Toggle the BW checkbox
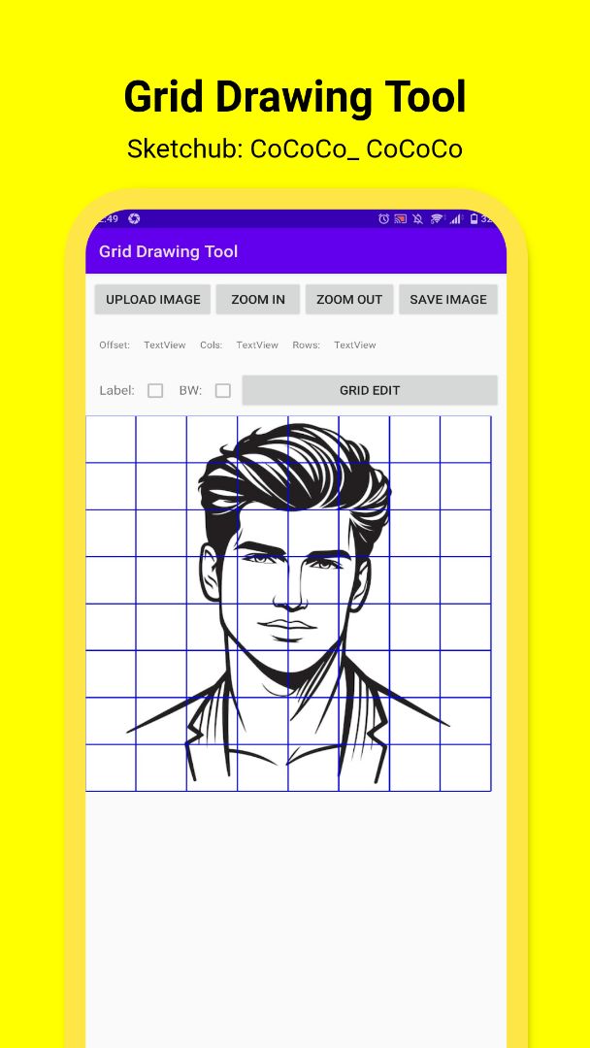The image size is (590, 1048). click(223, 390)
